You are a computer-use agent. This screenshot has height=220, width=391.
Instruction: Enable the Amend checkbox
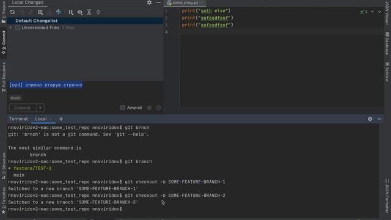122,108
